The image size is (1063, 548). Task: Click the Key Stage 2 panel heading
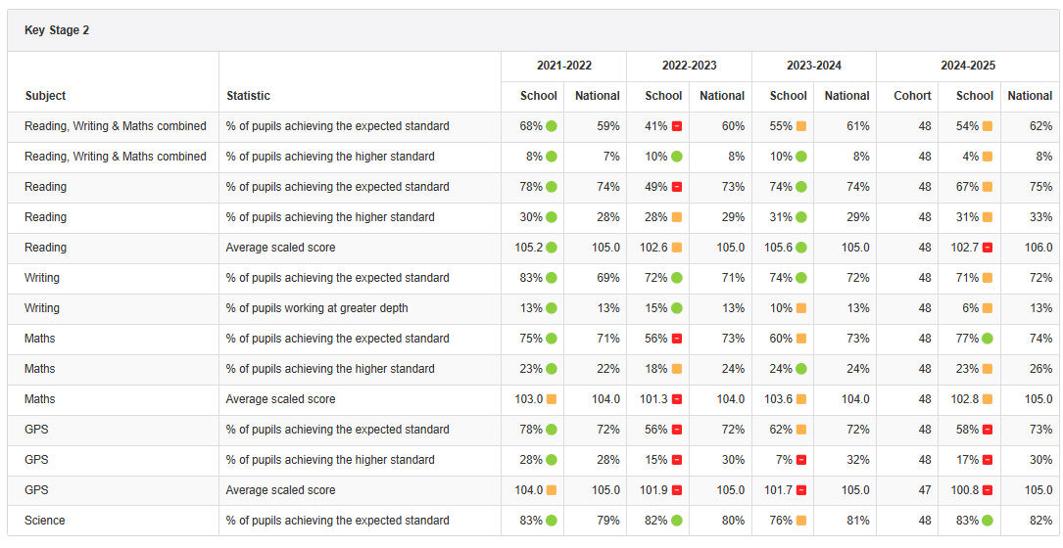(57, 30)
